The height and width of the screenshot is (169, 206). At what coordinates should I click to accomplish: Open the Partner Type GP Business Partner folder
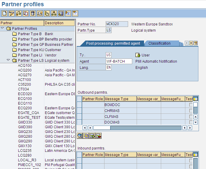coord(14,44)
